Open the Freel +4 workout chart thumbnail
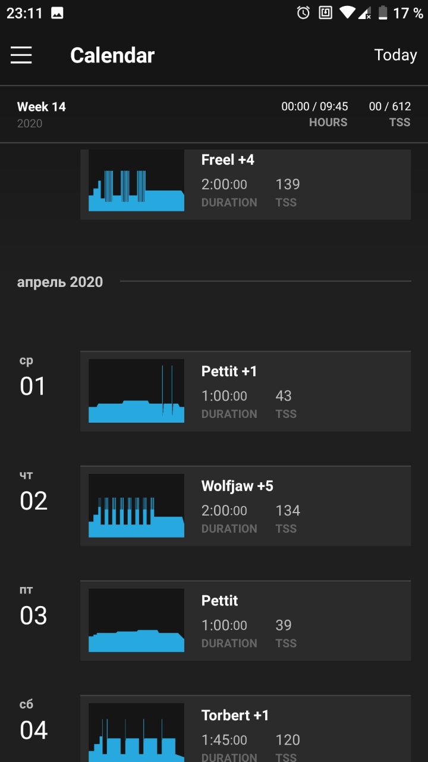The image size is (428, 762). coord(136,180)
